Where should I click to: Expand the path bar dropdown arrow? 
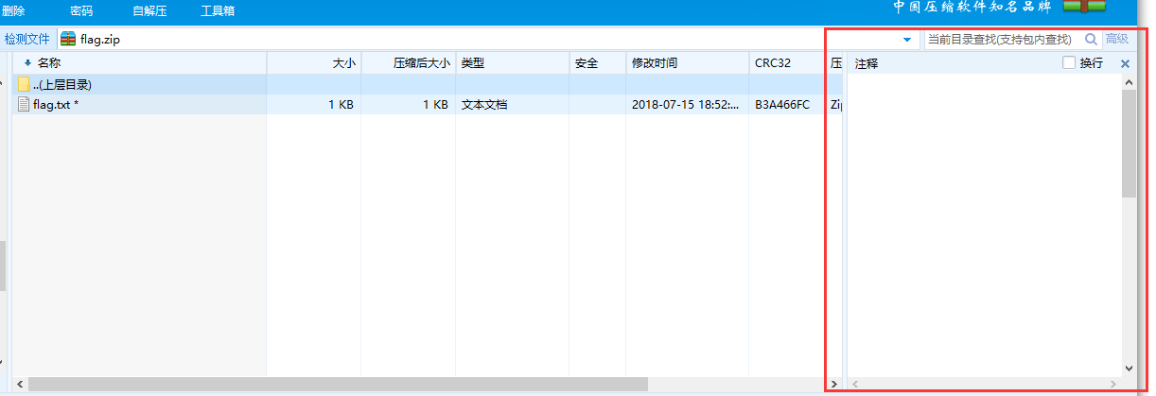click(907, 40)
